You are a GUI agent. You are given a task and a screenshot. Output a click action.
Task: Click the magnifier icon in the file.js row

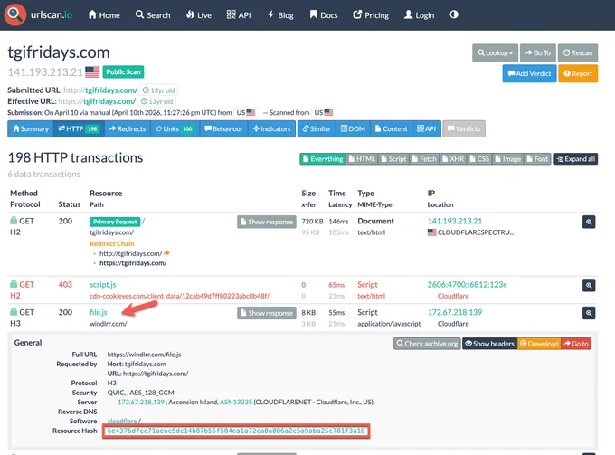click(589, 313)
